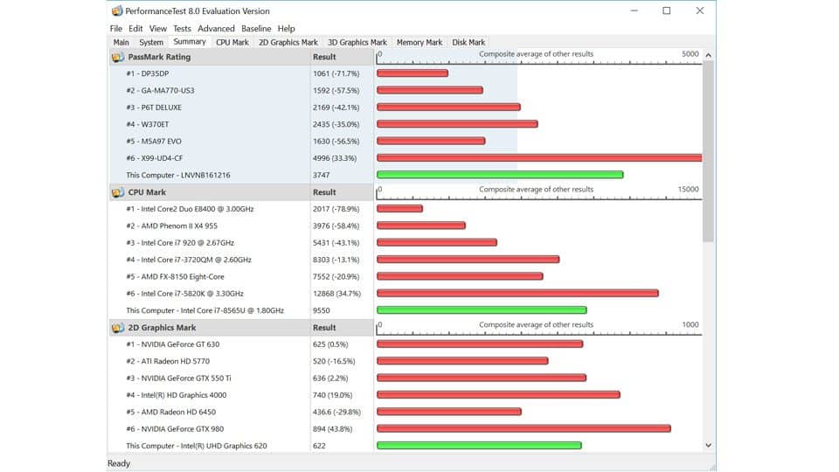The width and height of the screenshot is (839, 472).
Task: Open the Baseline menu
Action: [x=256, y=28]
